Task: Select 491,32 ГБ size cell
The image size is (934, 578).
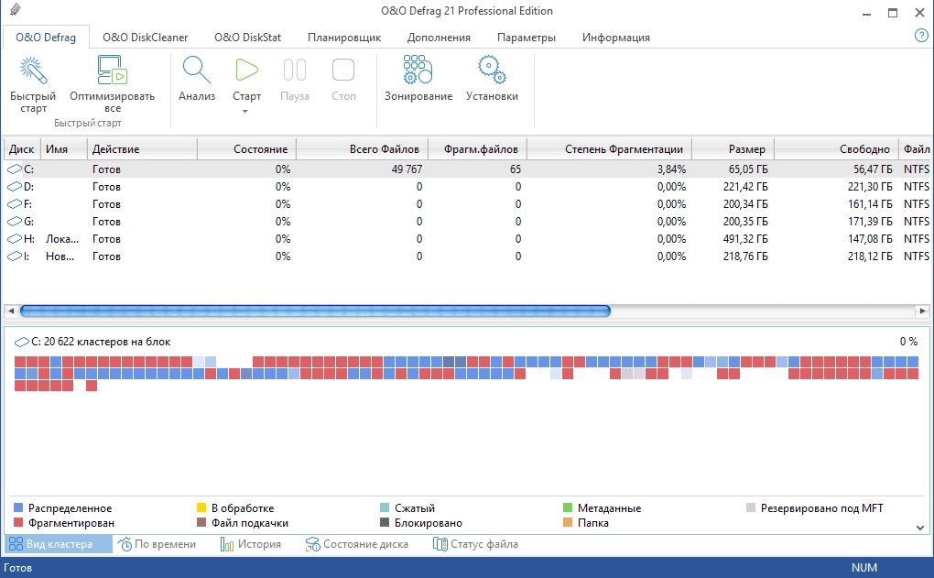Action: (745, 238)
